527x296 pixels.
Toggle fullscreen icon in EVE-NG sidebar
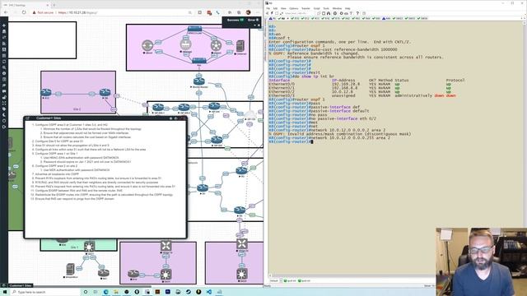(x=4, y=104)
